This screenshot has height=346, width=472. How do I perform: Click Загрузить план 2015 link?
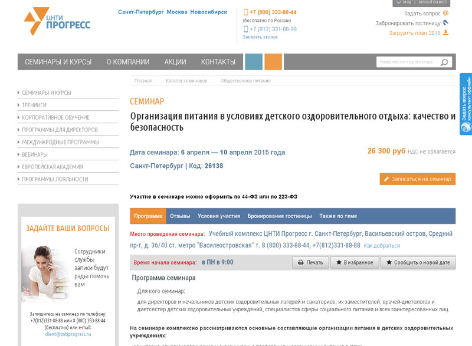coord(415,33)
